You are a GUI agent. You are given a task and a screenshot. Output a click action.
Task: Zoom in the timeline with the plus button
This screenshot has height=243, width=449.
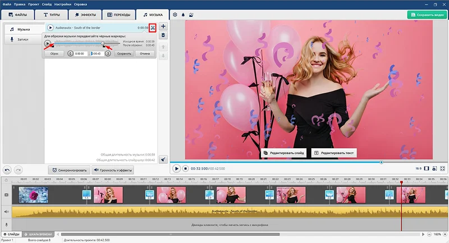[445, 234]
